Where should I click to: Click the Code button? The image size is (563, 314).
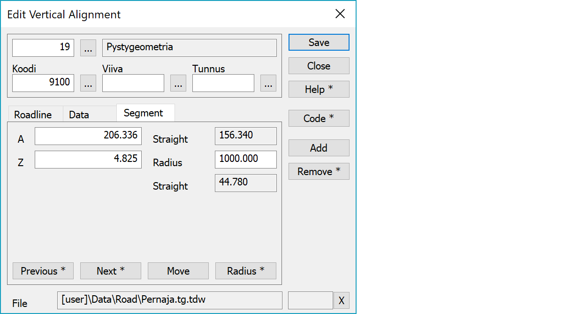pyautogui.click(x=319, y=118)
